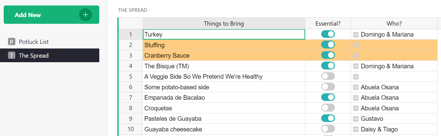This screenshot has width=441, height=136.
Task: Enable the Essential toggle for Croquetas
Action: (328, 108)
